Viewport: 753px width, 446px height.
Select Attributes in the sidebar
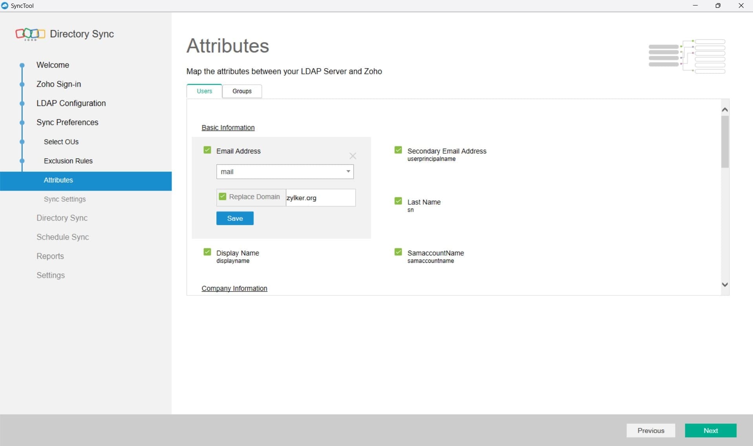pos(86,181)
